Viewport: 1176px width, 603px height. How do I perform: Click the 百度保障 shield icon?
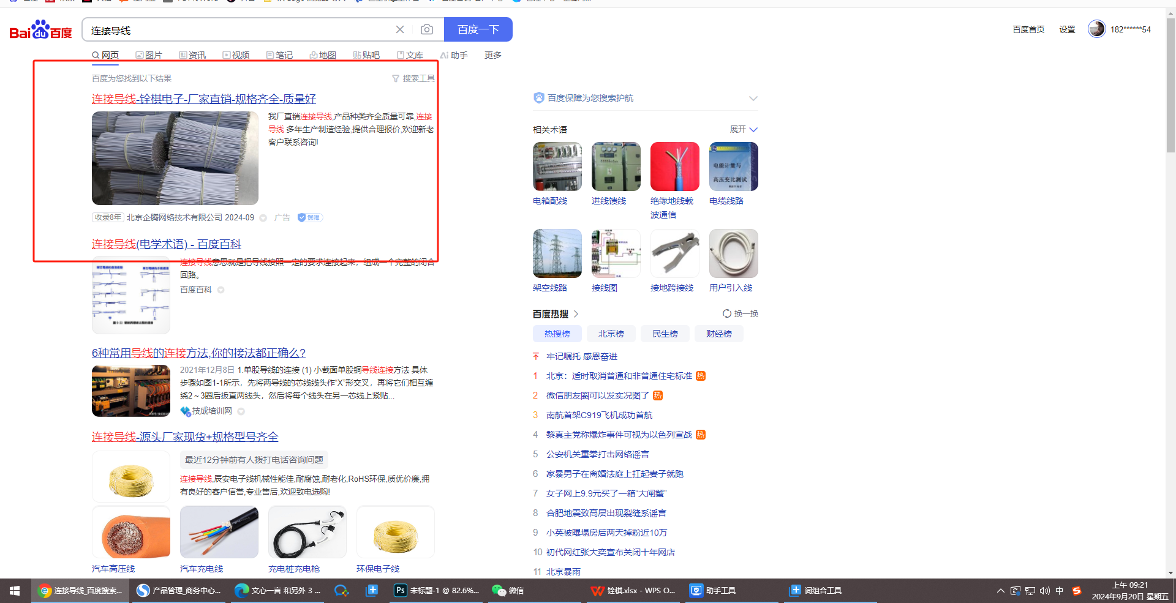[539, 98]
